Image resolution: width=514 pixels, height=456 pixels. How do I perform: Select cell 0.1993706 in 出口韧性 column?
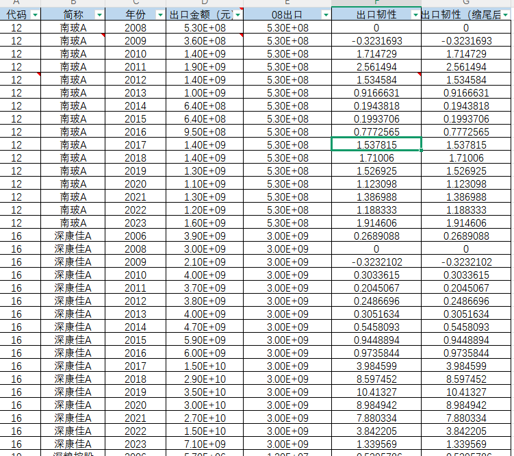[x=376, y=118]
